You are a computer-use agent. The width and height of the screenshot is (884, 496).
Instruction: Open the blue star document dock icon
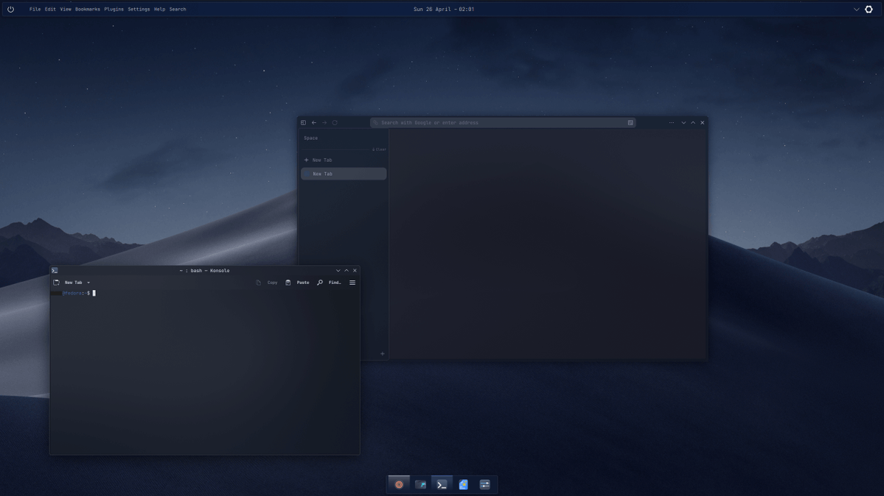pos(464,484)
